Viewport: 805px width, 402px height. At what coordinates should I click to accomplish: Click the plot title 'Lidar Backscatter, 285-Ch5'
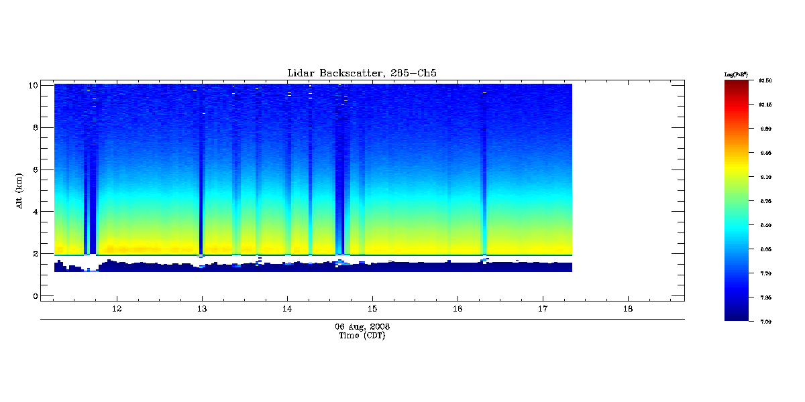point(362,72)
